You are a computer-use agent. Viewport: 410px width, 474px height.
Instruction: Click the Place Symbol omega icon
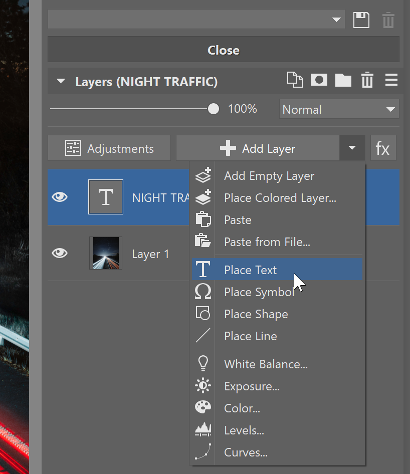point(202,292)
